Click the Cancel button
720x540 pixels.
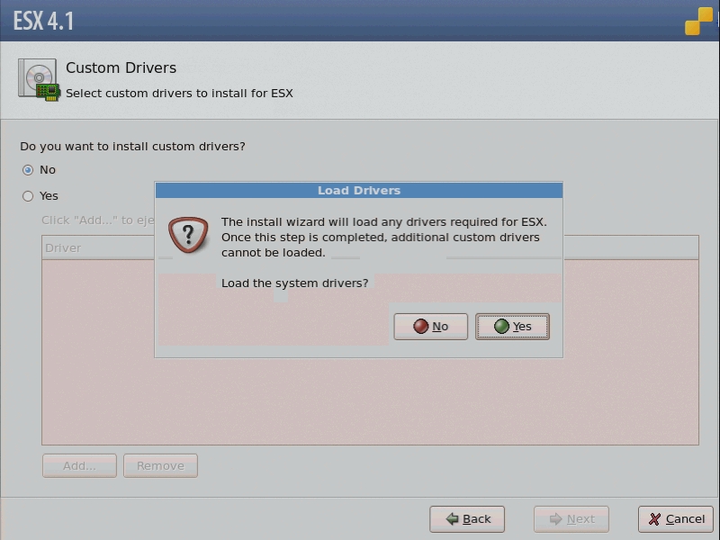(x=676, y=519)
